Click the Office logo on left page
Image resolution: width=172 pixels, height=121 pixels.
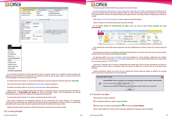13,4
